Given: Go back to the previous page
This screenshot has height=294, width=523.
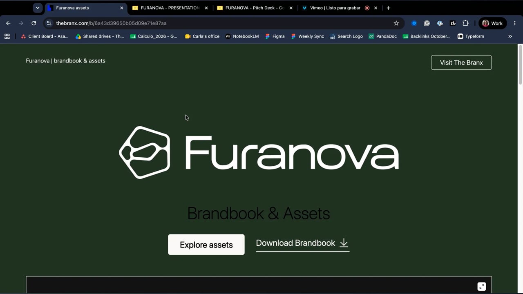Looking at the screenshot, I should [x=8, y=23].
